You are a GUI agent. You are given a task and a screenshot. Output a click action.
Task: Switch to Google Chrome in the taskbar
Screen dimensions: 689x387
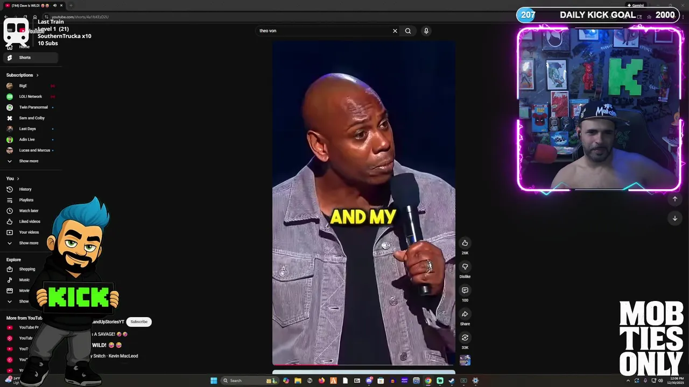tap(428, 381)
